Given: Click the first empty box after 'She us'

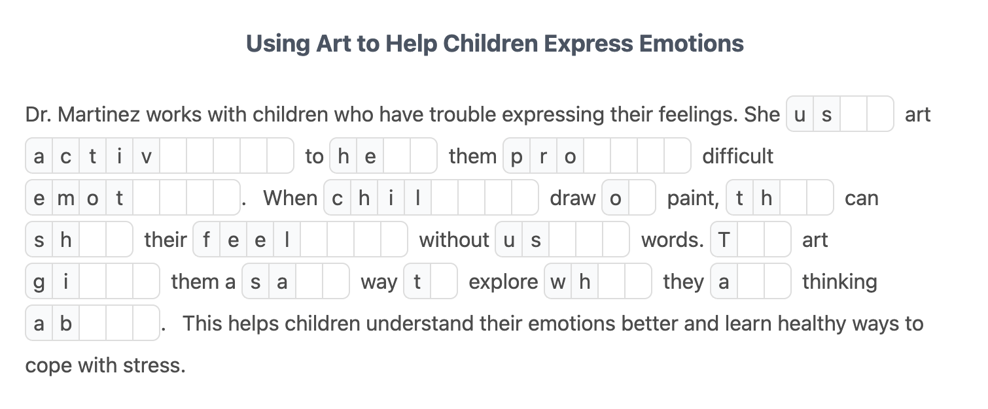Looking at the screenshot, I should (x=853, y=114).
